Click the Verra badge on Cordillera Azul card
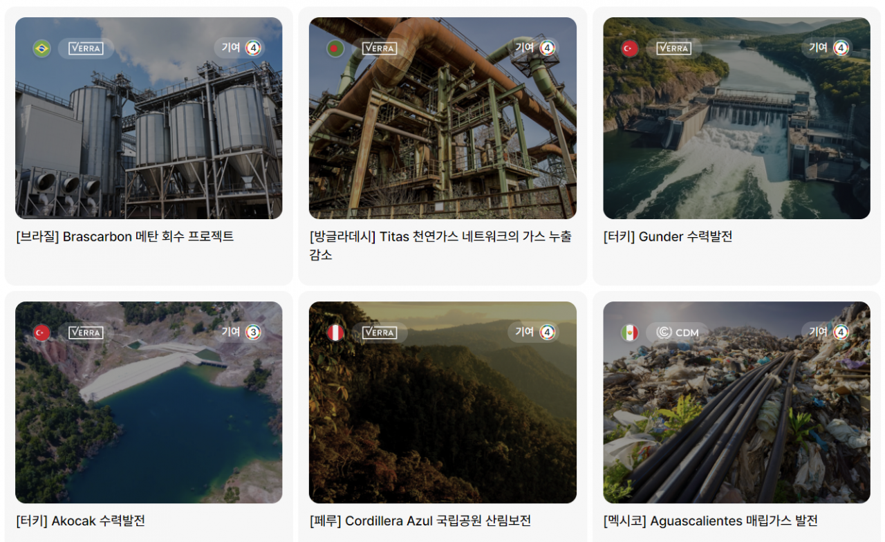Image resolution: width=885 pixels, height=542 pixels. point(380,333)
